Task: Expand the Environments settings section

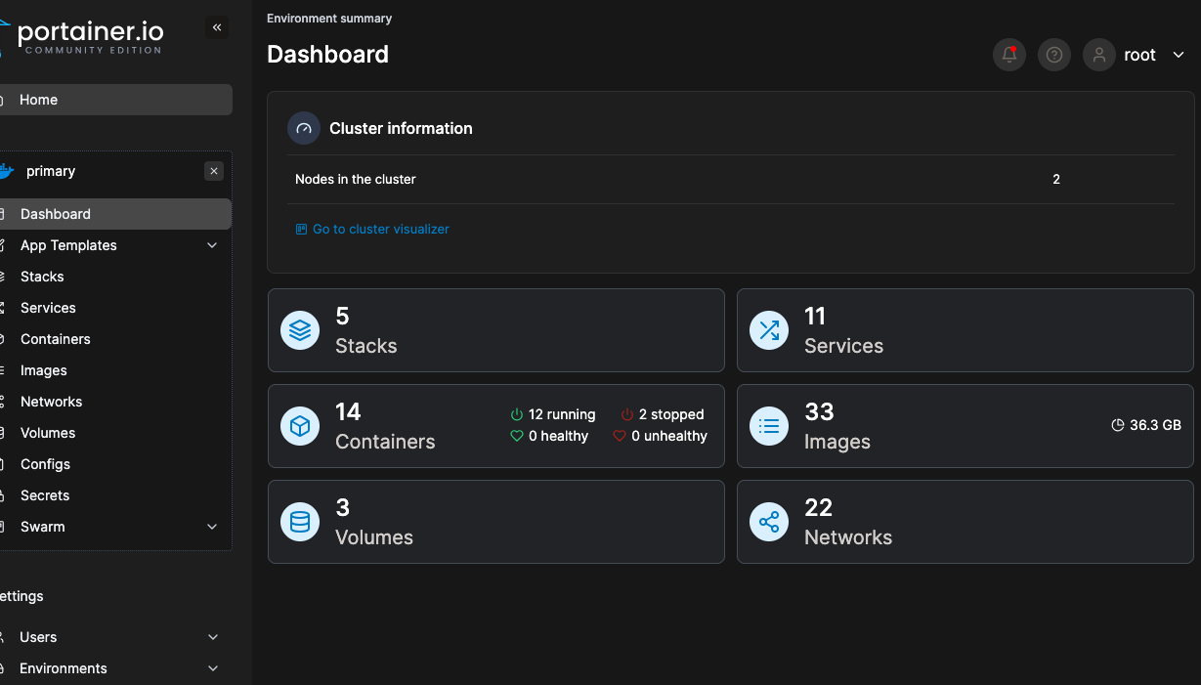Action: [212, 668]
